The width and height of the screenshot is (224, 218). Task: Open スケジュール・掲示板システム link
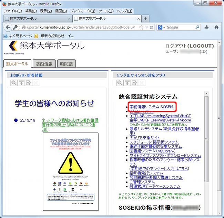[x=154, y=142]
